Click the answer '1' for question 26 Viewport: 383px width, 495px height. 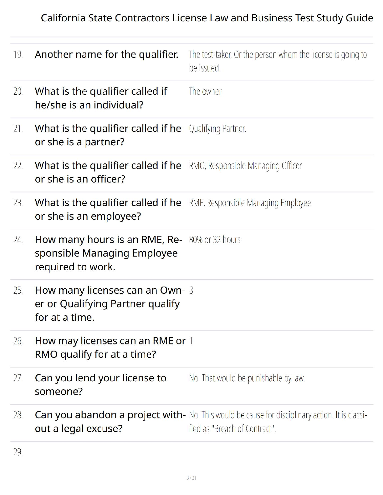191,341
